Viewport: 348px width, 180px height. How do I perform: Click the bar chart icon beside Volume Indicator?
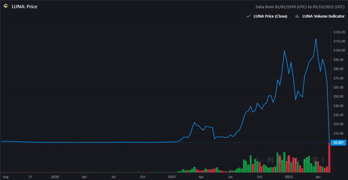click(x=297, y=16)
